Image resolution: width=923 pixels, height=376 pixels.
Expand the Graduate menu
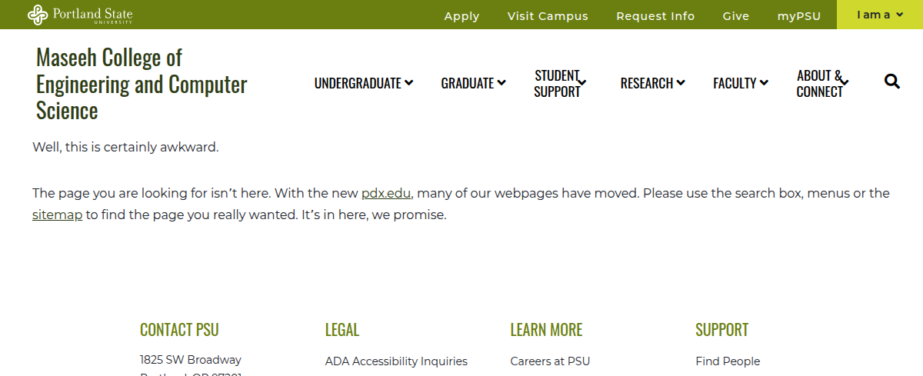point(473,83)
